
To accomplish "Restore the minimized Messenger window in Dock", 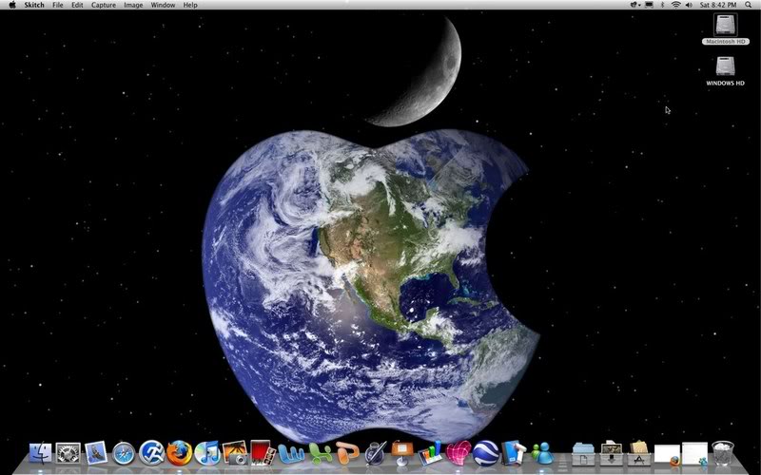I will point(695,454).
